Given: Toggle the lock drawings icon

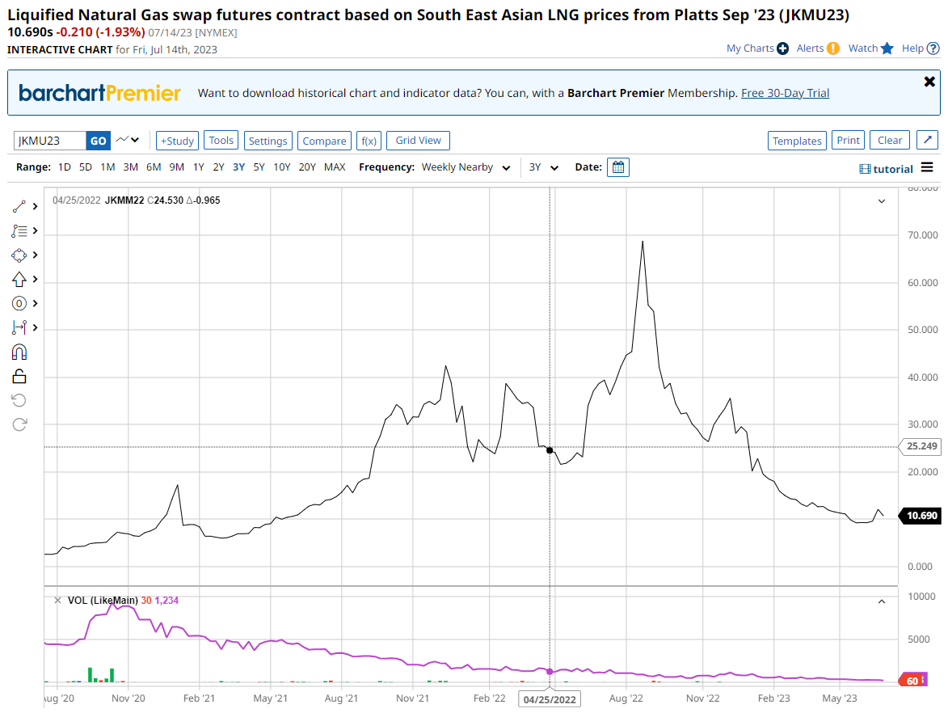Looking at the screenshot, I should click(x=19, y=376).
